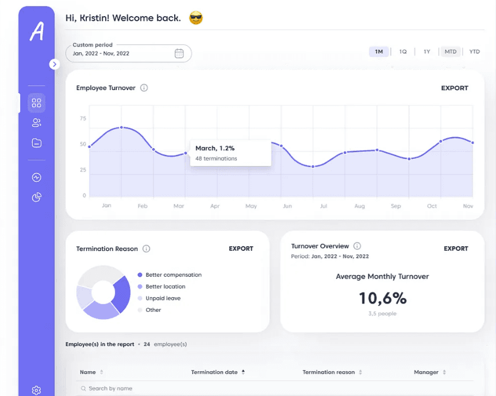Export the Termination Reason data
The height and width of the screenshot is (396, 496).
tap(241, 249)
